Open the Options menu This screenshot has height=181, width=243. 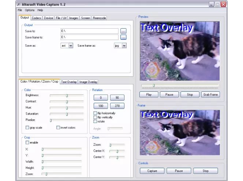(30, 10)
